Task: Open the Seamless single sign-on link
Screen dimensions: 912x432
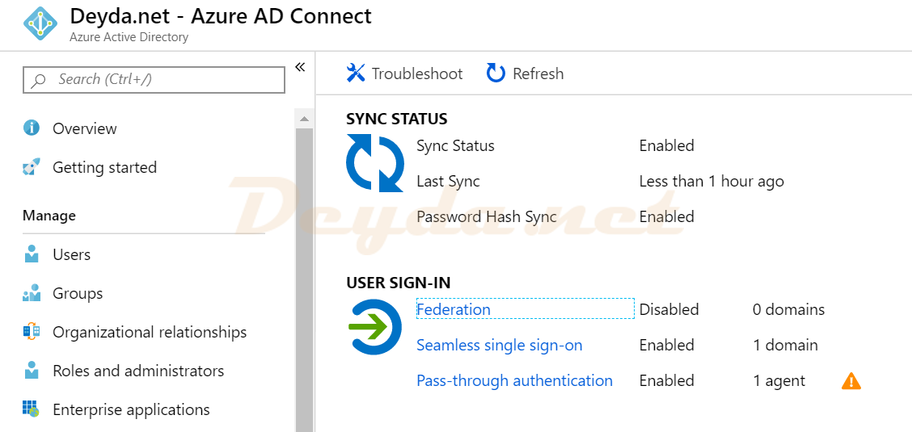Action: (x=500, y=345)
